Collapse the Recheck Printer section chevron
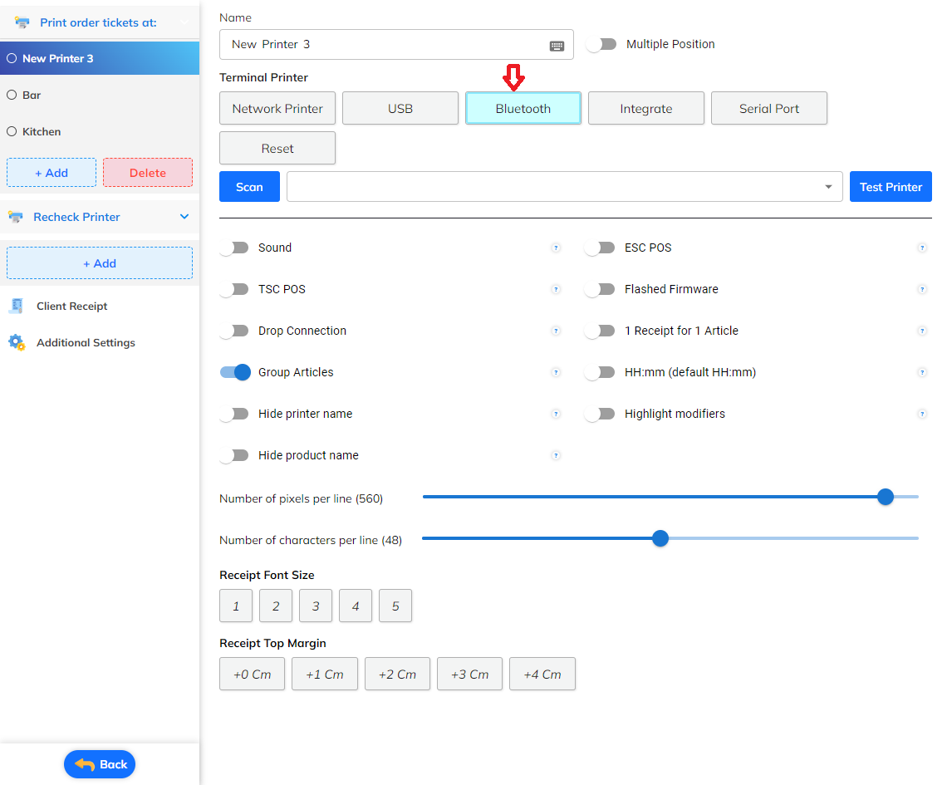The height and width of the screenshot is (785, 952). [x=184, y=217]
